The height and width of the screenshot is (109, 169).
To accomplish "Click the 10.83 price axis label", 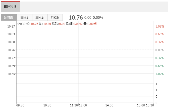I will pyautogui.click(x=11, y=34).
